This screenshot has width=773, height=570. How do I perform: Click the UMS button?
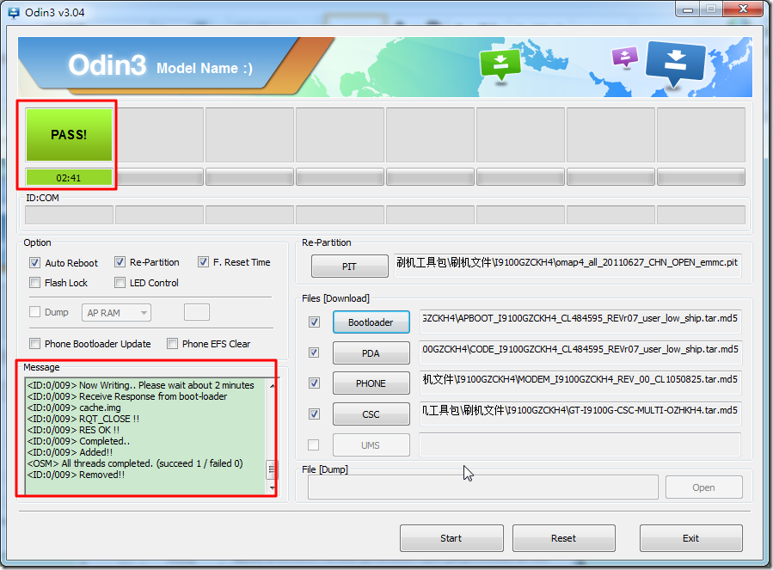pos(371,445)
